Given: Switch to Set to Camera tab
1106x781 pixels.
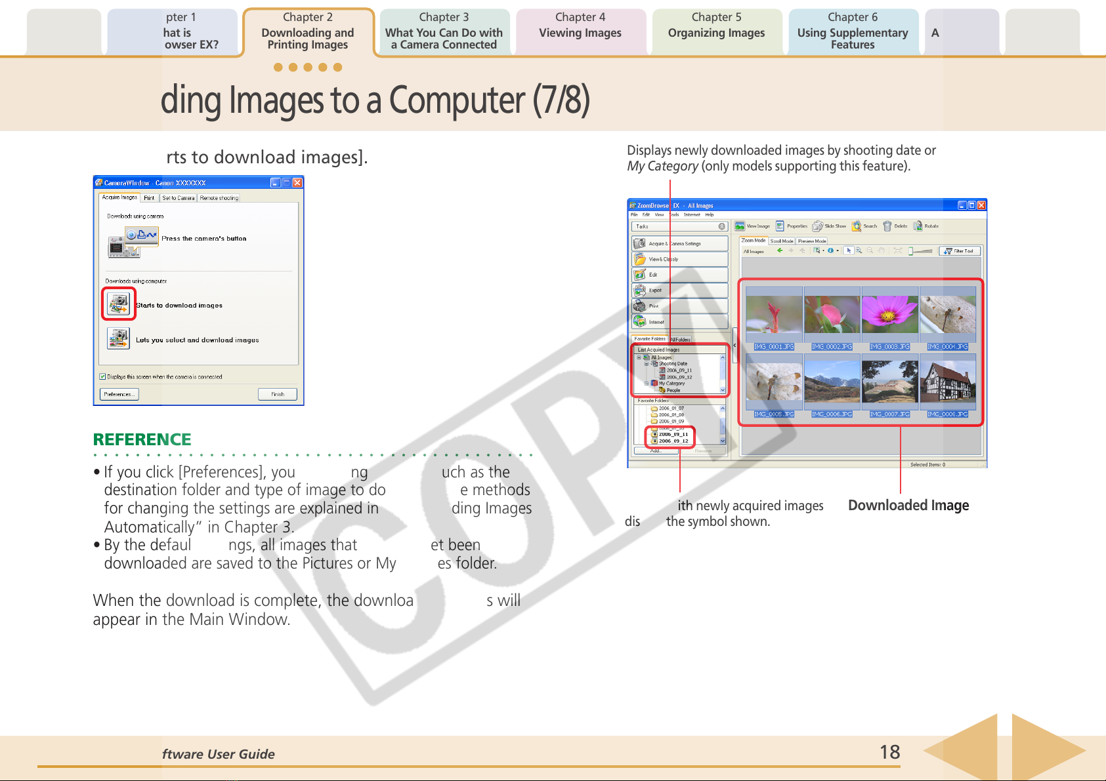Looking at the screenshot, I should [178, 198].
